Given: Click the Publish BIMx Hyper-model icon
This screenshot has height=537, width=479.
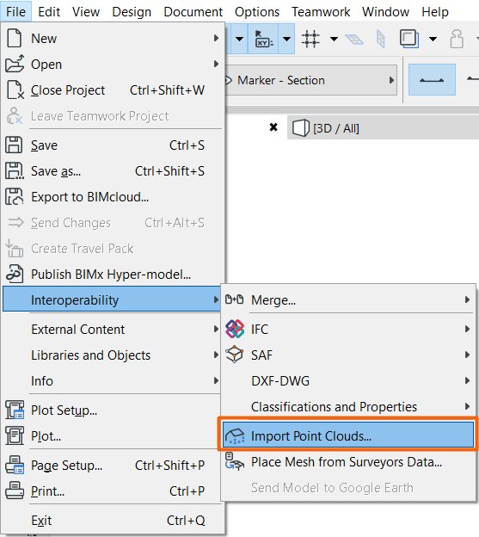Looking at the screenshot, I should [15, 274].
